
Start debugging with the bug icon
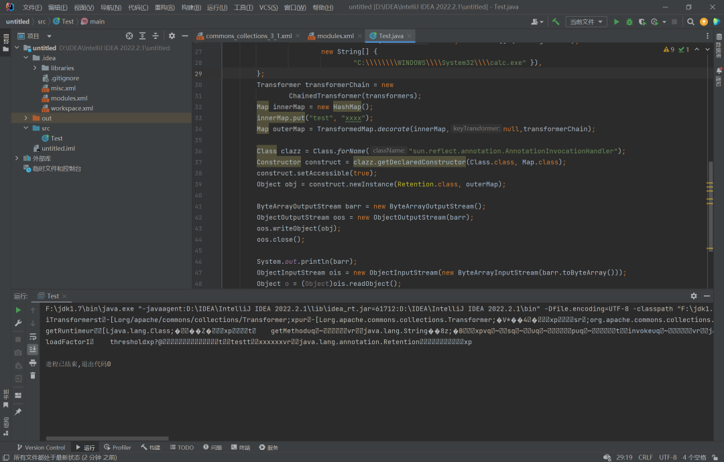pos(629,21)
